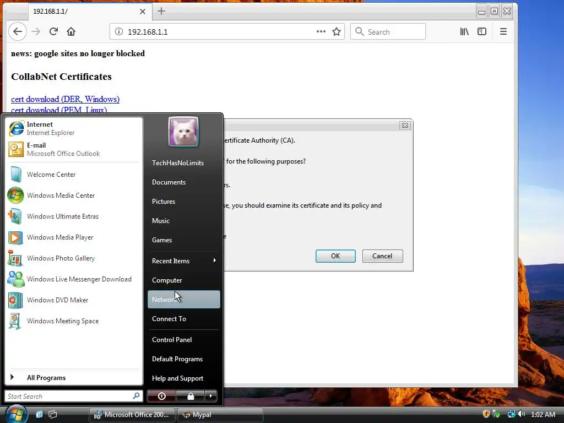Viewport: 564px width, 423px height.
Task: Switch to Microsoft Office 200... taskbar button
Action: click(132, 415)
